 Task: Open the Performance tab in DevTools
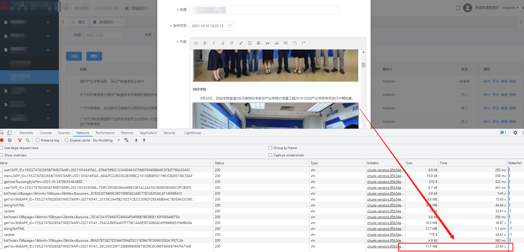[x=105, y=133]
